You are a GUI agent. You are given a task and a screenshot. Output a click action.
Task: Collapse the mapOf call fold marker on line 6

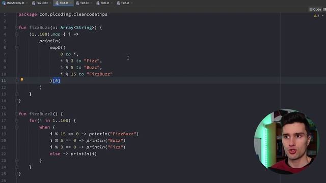17,47
